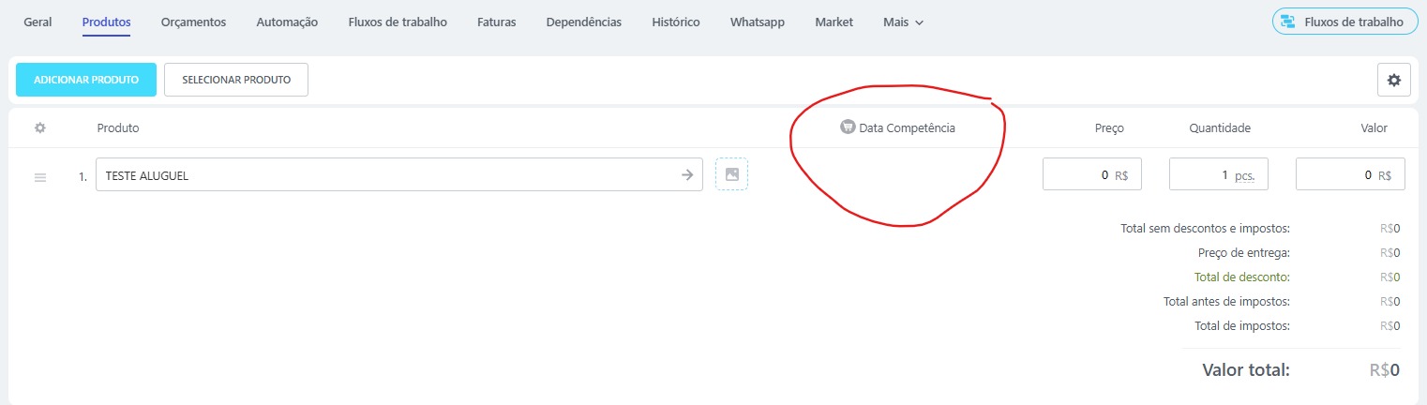1427x405 pixels.
Task: Click the Fluxos de trabalho button icon
Action: [1288, 22]
